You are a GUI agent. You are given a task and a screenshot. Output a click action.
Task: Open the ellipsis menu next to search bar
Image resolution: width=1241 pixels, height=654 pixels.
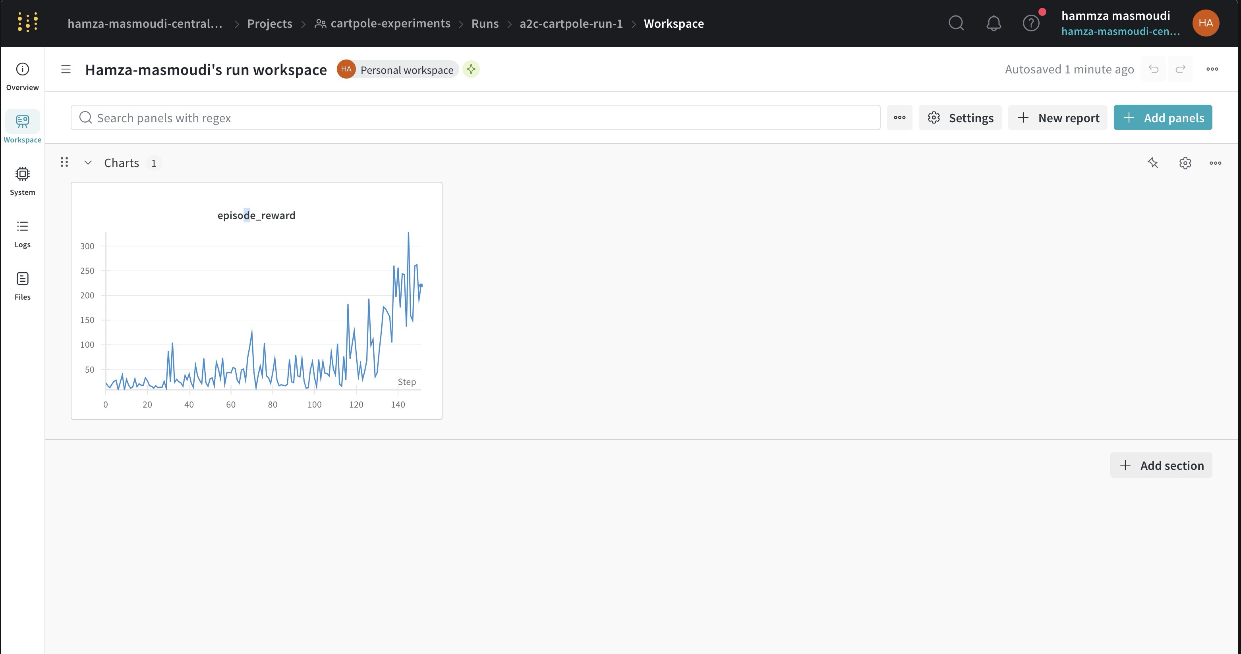pos(899,117)
